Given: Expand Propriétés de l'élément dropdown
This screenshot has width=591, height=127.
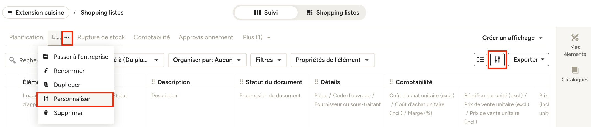Looking at the screenshot, I should click(x=332, y=60).
